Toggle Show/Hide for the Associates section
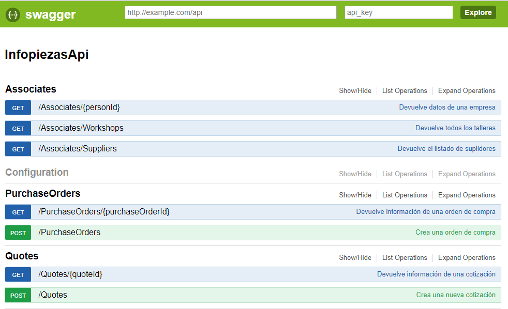 pyautogui.click(x=355, y=90)
